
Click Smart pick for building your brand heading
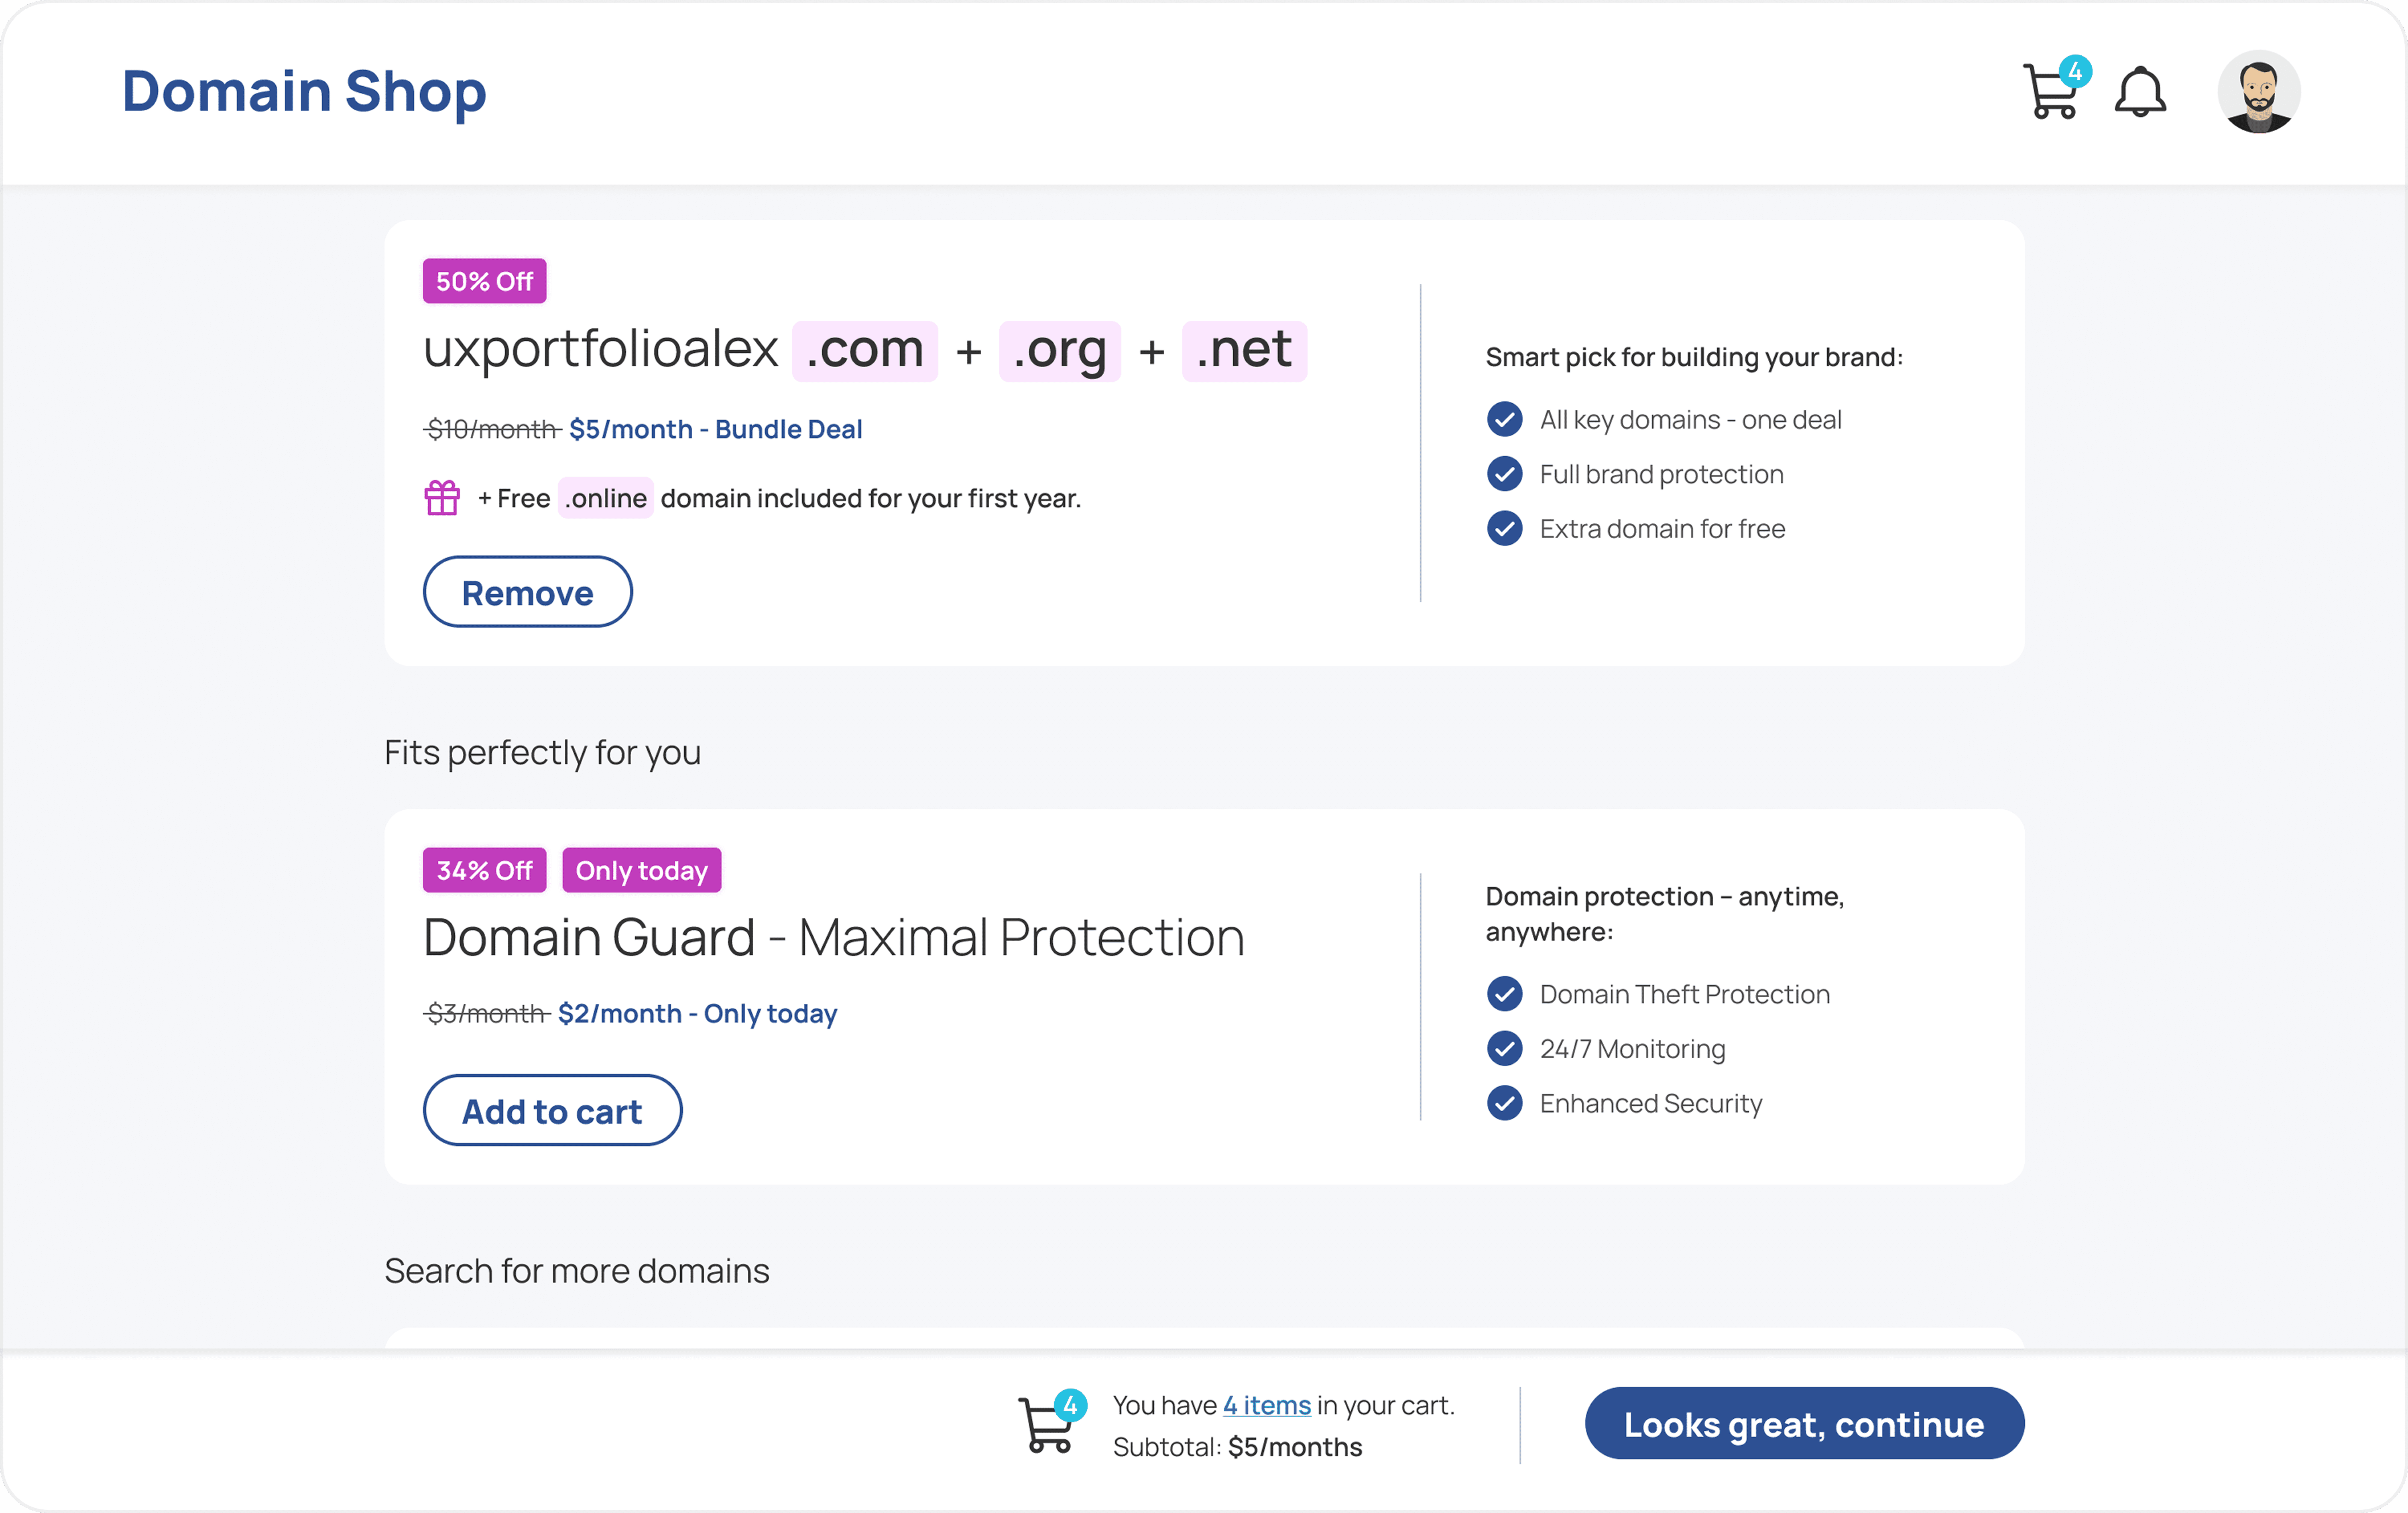1694,357
